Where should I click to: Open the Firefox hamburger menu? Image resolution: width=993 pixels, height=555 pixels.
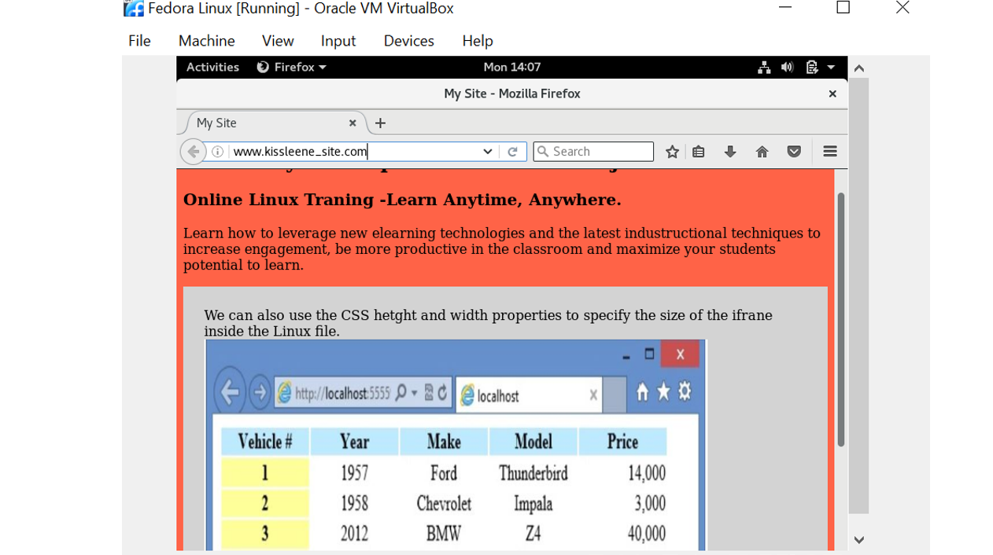click(x=829, y=152)
